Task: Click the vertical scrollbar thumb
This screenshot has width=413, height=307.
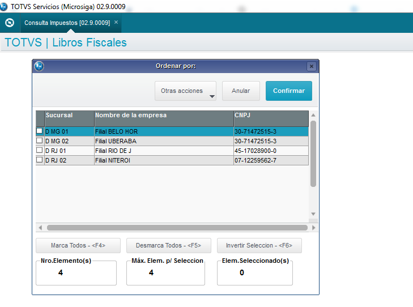Action: point(313,153)
